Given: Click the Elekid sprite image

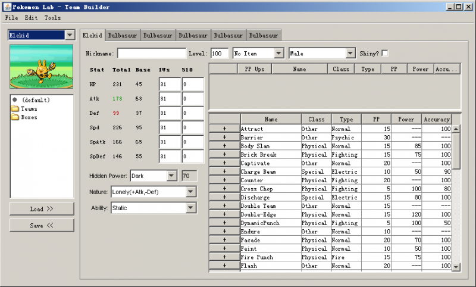Looking at the screenshot, I should (x=41, y=67).
